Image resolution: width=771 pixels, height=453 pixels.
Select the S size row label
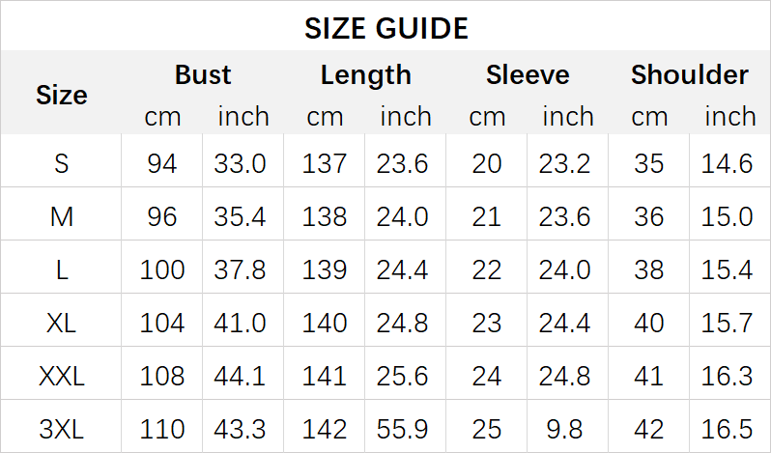pos(62,163)
